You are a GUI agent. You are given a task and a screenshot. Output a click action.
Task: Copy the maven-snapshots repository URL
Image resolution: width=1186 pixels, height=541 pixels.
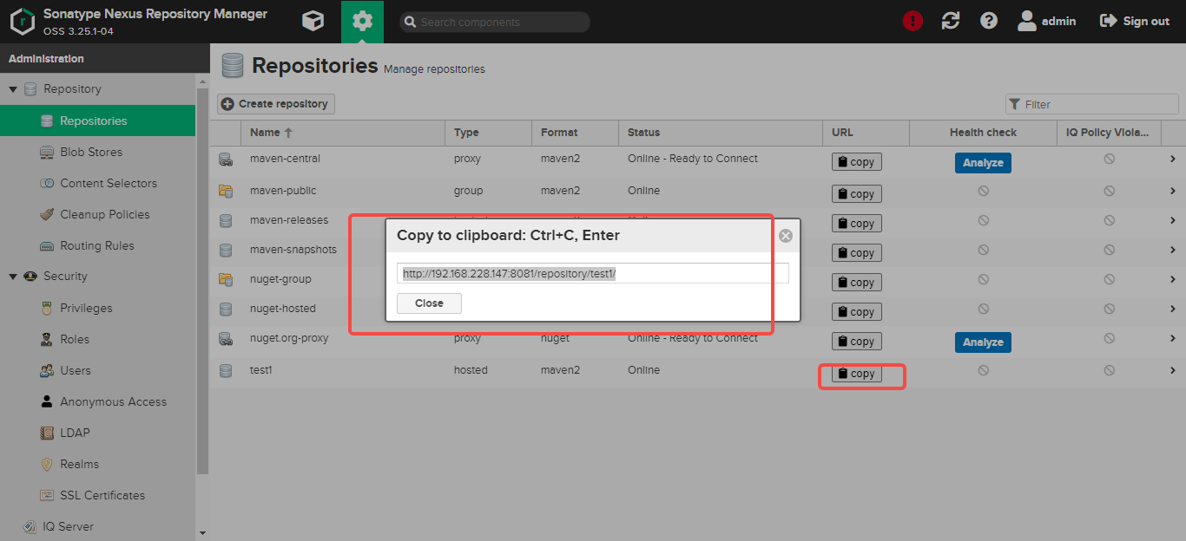coord(857,253)
